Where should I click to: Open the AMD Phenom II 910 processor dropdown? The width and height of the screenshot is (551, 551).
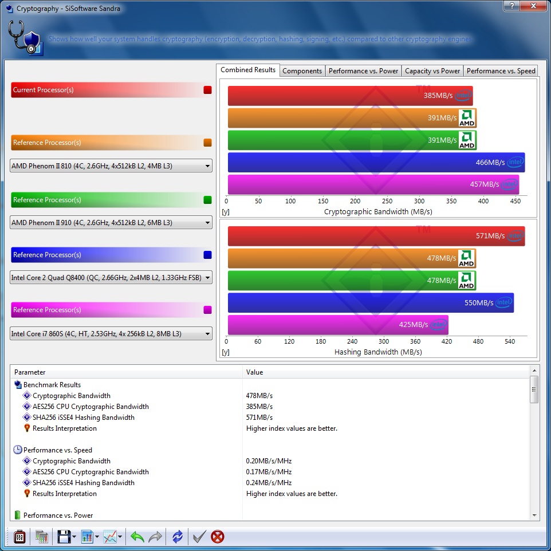tap(111, 222)
